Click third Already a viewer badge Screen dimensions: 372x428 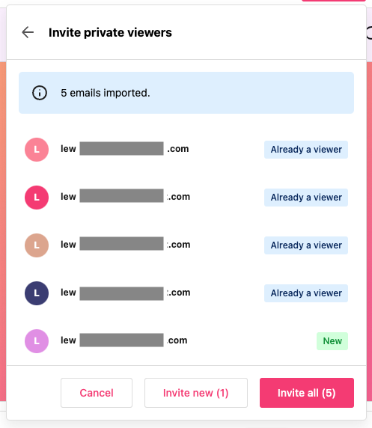[x=306, y=245]
